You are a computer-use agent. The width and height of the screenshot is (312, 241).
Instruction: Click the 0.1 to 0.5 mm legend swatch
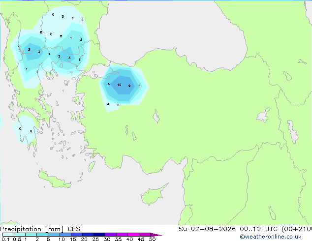(x=8, y=235)
